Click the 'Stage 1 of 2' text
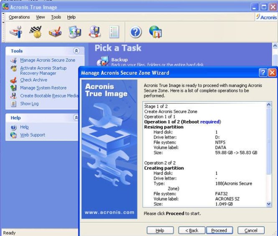The image size is (278, 236). coord(156,106)
